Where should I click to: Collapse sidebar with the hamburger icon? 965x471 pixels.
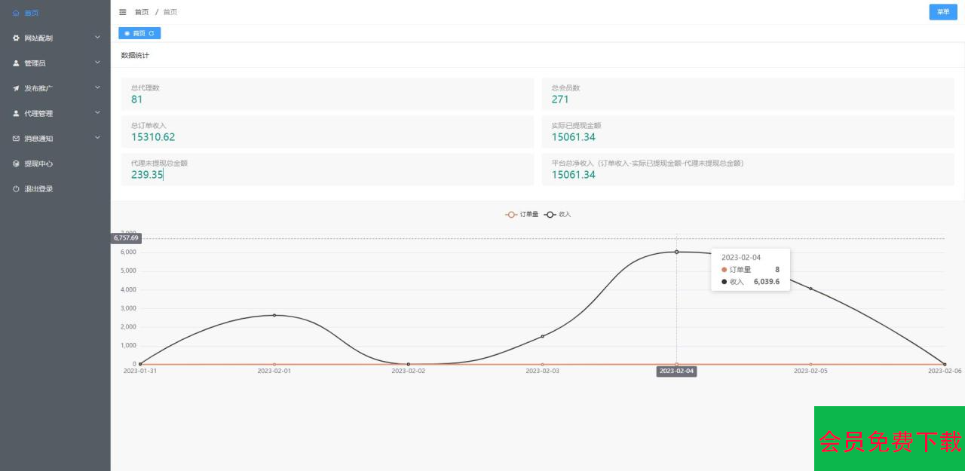coord(123,12)
